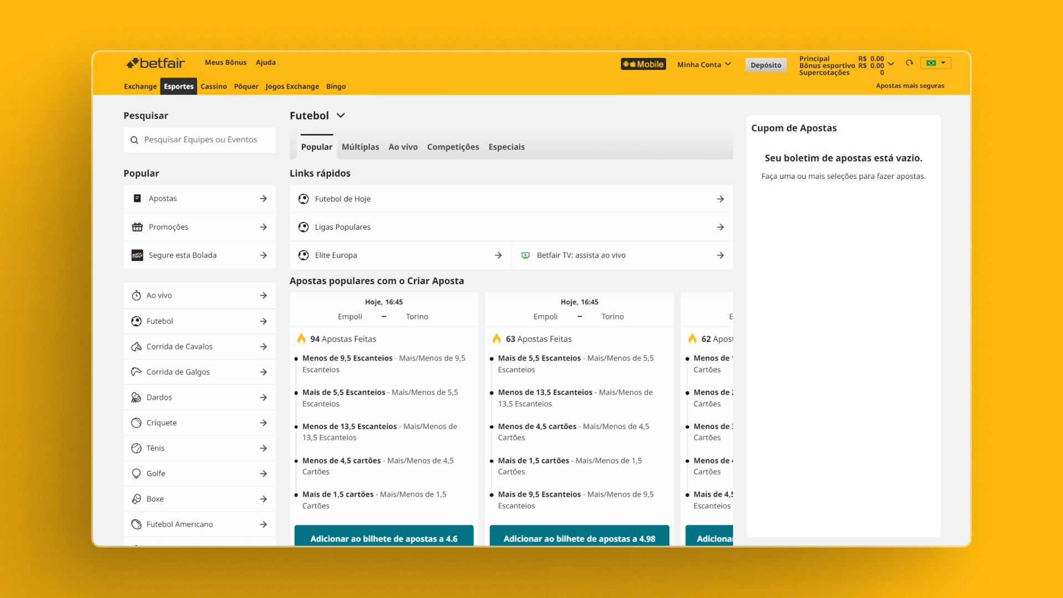
Task: Click 'Mais de 9,5 Escanteios' selection
Action: coord(539,494)
